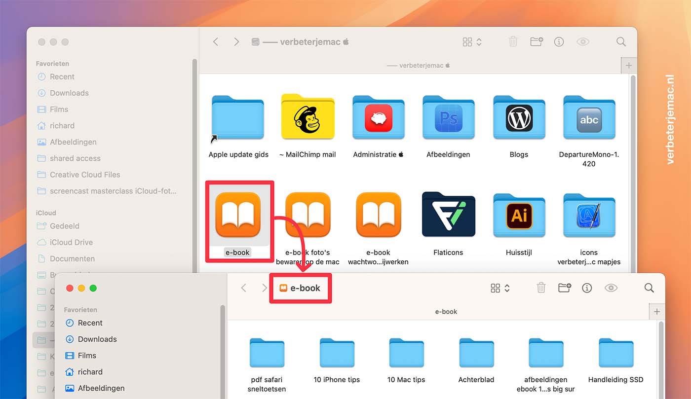691x399 pixels.
Task: Open the search icon in the e-book window
Action: (x=649, y=288)
